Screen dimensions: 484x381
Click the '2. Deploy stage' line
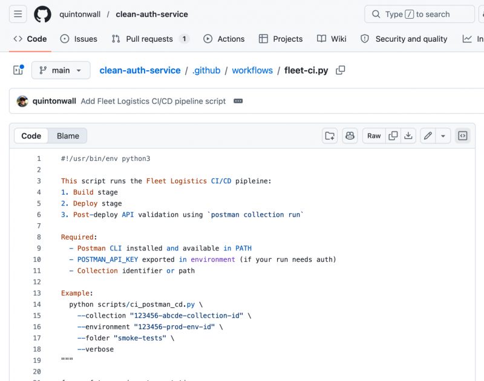tap(91, 203)
